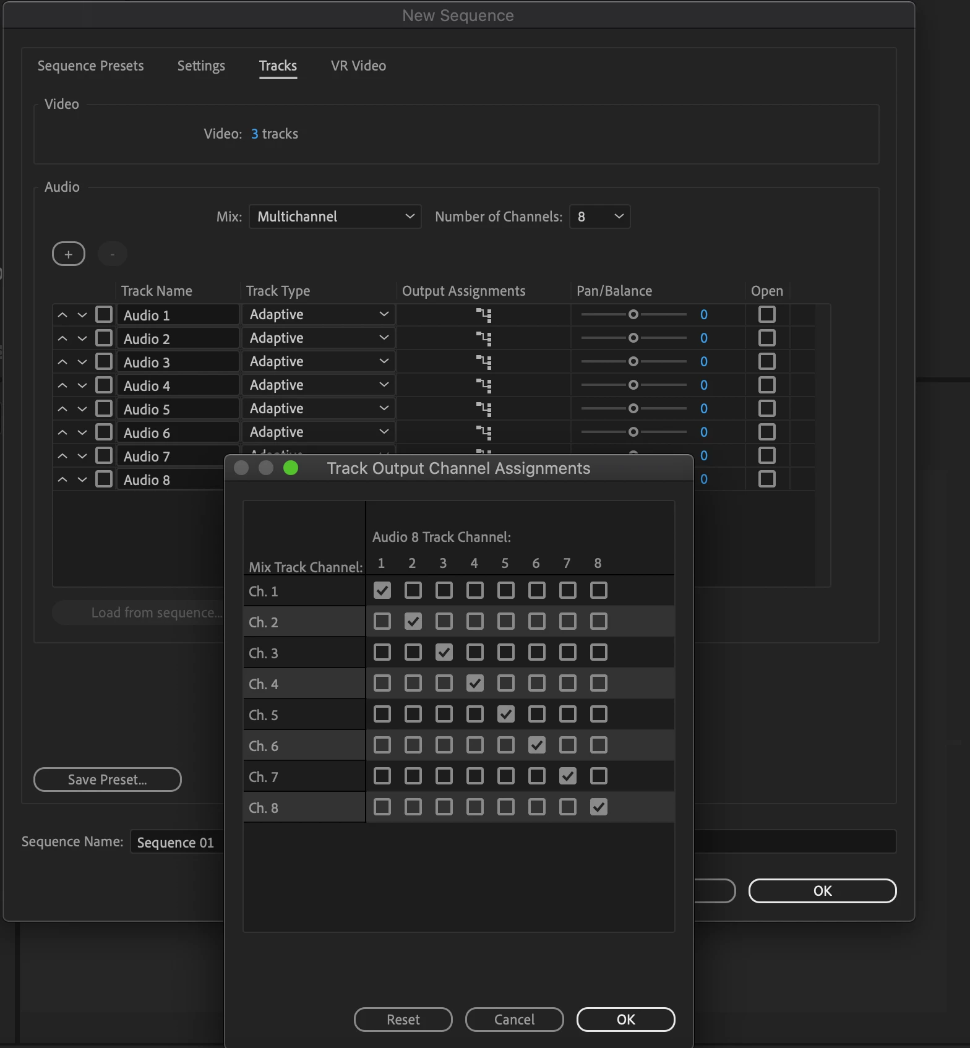Click the Audio 5 track name field
Image resolution: width=970 pixels, height=1048 pixels.
(178, 409)
